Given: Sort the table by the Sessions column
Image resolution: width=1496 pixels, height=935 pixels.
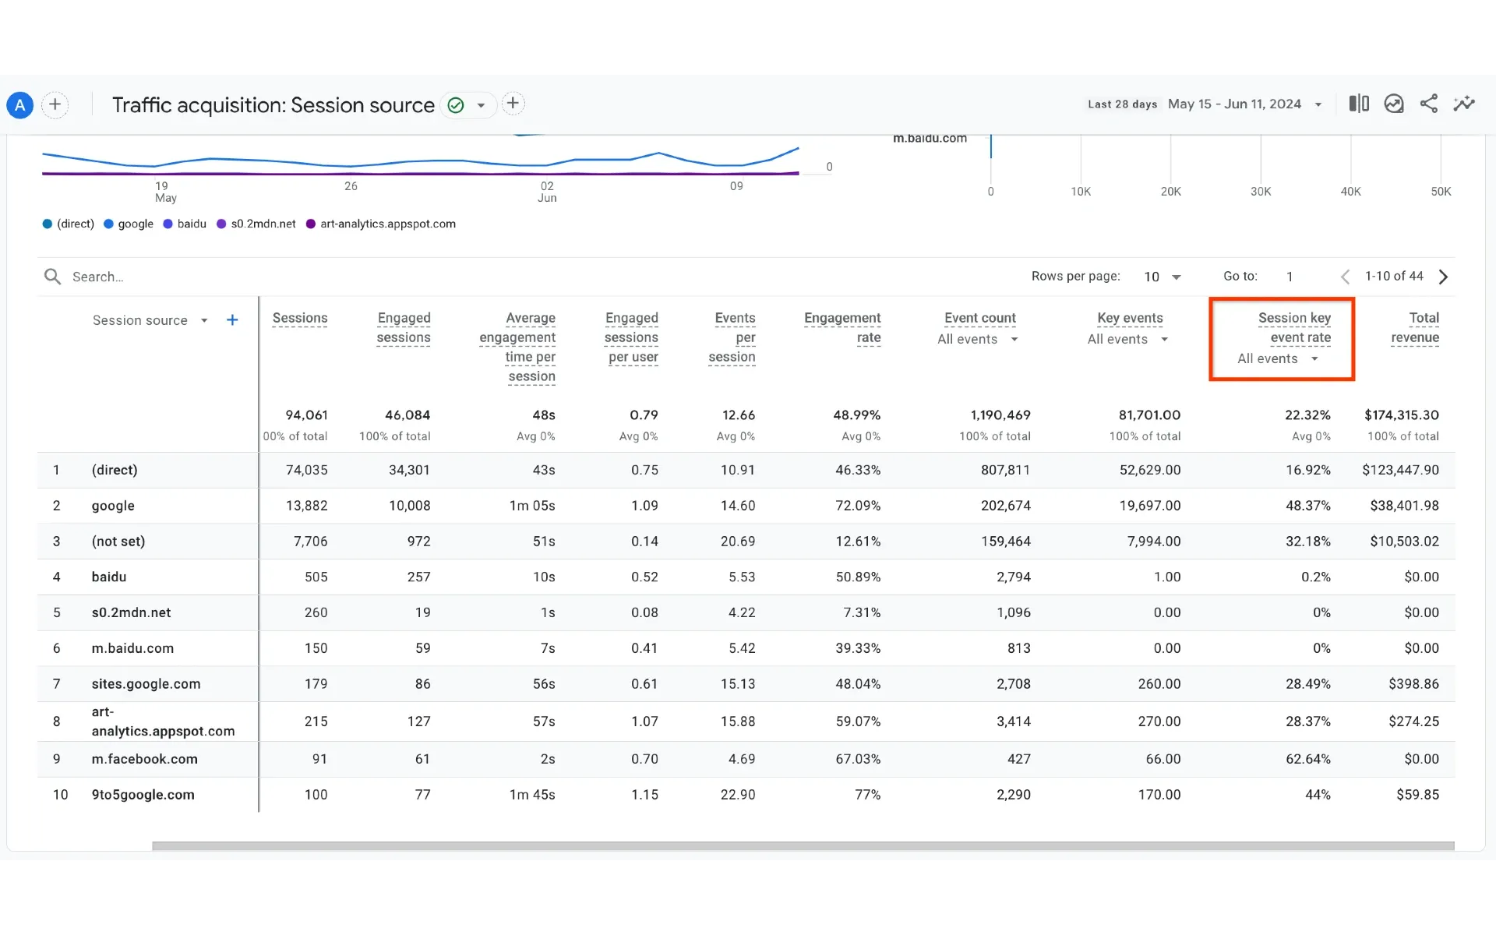Looking at the screenshot, I should (x=300, y=319).
